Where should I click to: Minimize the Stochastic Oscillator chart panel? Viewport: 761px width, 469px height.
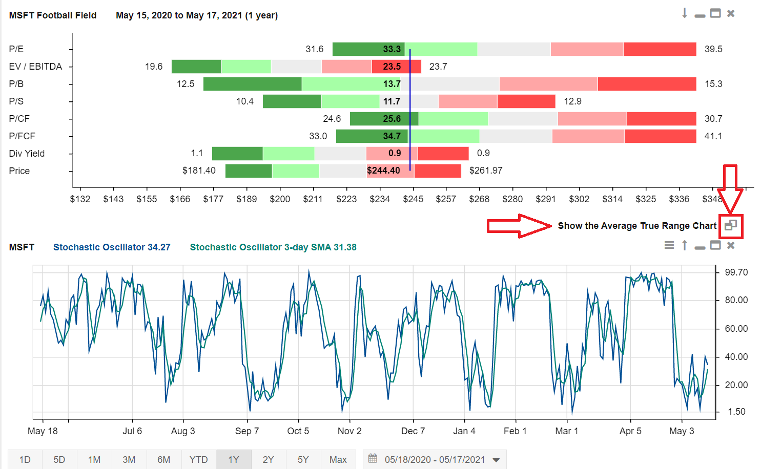click(700, 247)
